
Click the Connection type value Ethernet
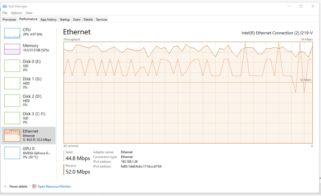pos(127,157)
